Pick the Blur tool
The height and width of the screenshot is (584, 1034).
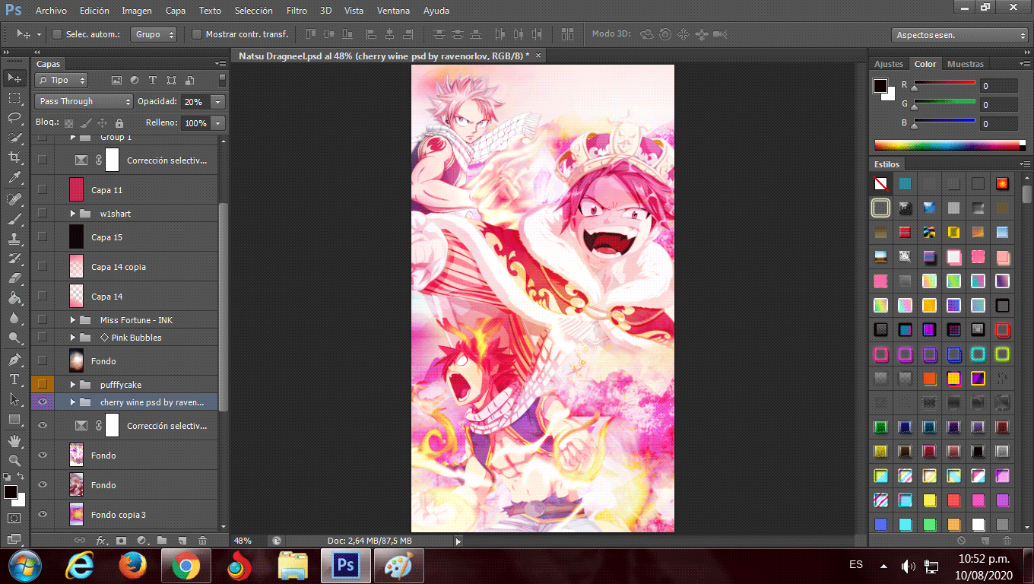[x=14, y=318]
